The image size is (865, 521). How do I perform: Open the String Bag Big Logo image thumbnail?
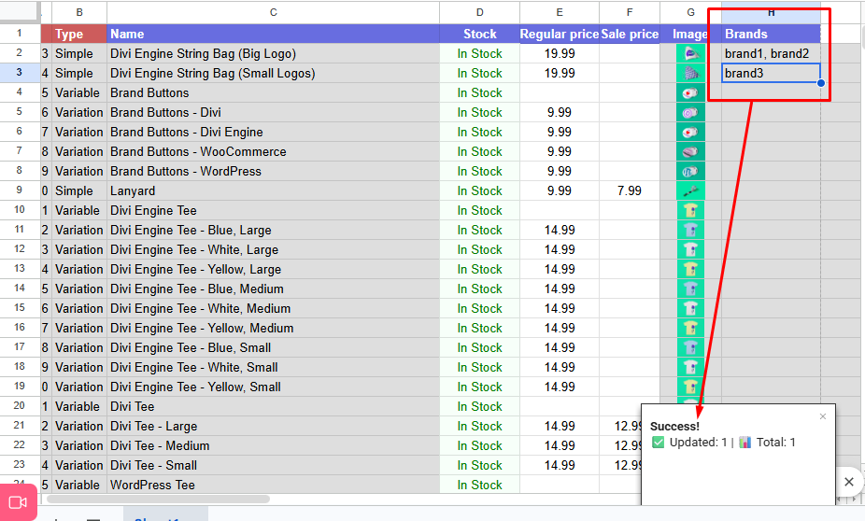(690, 53)
